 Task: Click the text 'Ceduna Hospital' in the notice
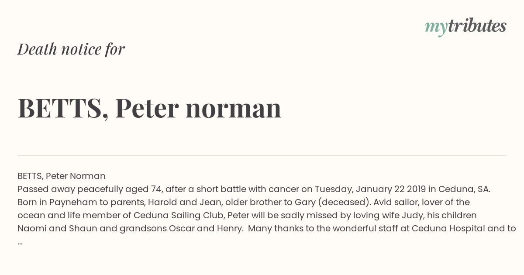[448, 228]
